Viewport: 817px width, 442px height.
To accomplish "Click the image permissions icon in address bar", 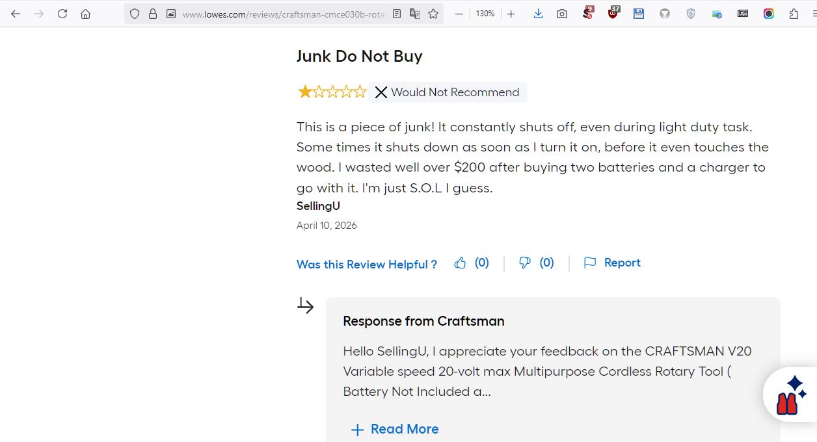I will pyautogui.click(x=171, y=14).
